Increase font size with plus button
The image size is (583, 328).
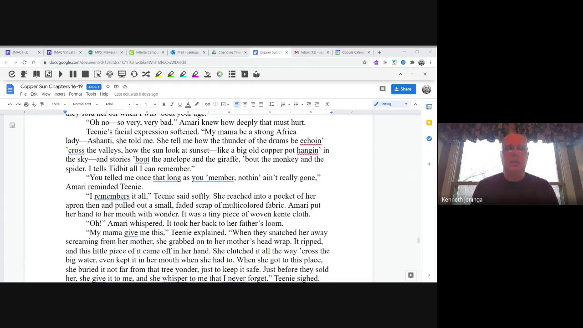(155, 104)
